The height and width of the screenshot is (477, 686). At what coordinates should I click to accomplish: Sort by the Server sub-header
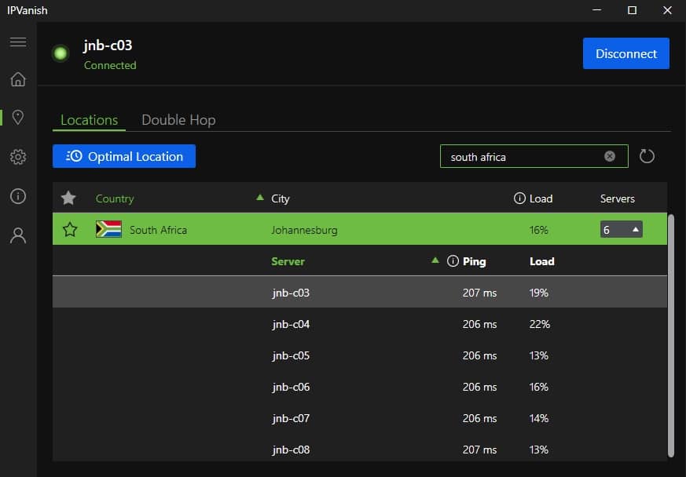pyautogui.click(x=288, y=261)
